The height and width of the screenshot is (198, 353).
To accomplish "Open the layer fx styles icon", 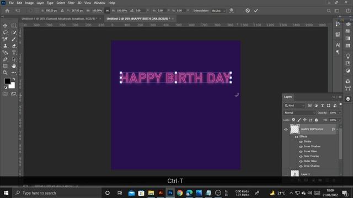I will coord(333,129).
